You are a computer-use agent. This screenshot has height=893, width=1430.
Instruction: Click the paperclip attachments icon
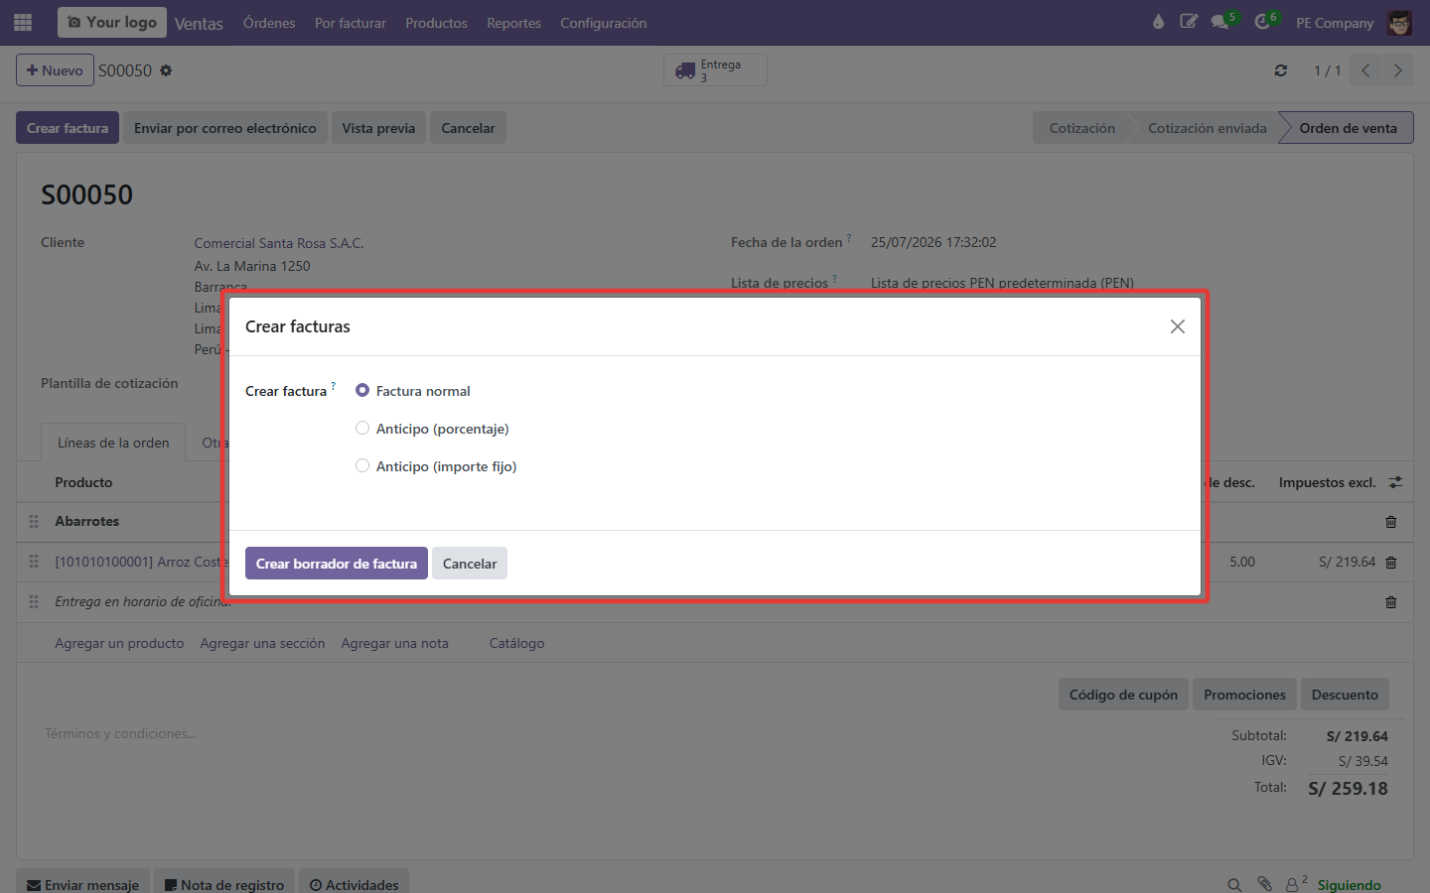pyautogui.click(x=1264, y=884)
